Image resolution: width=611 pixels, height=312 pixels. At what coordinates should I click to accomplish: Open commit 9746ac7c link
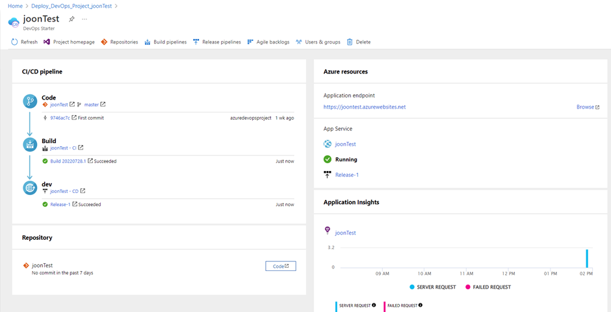[x=60, y=118]
